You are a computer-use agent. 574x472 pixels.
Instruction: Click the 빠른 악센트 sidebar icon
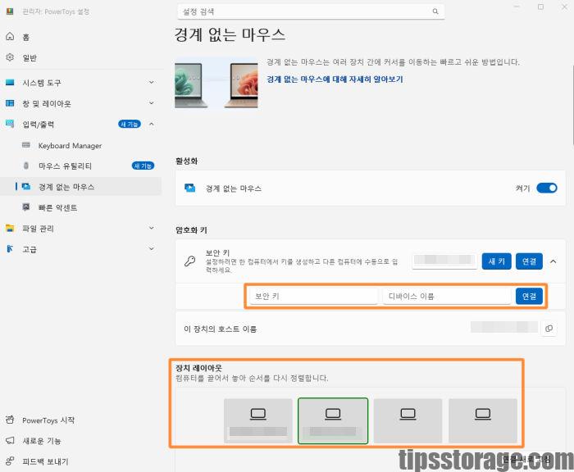pyautogui.click(x=26, y=207)
